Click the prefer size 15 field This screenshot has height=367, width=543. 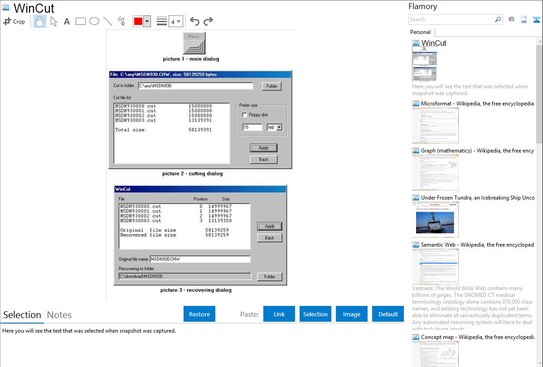pyautogui.click(x=252, y=127)
